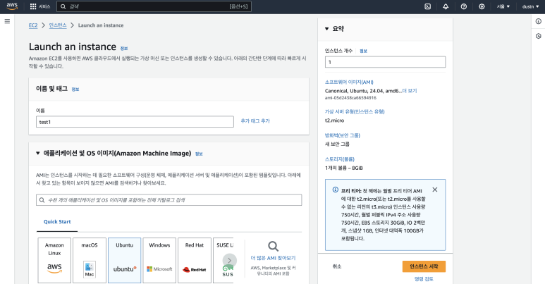Switch to the Quick Start tab
The height and width of the screenshot is (284, 545).
point(57,221)
